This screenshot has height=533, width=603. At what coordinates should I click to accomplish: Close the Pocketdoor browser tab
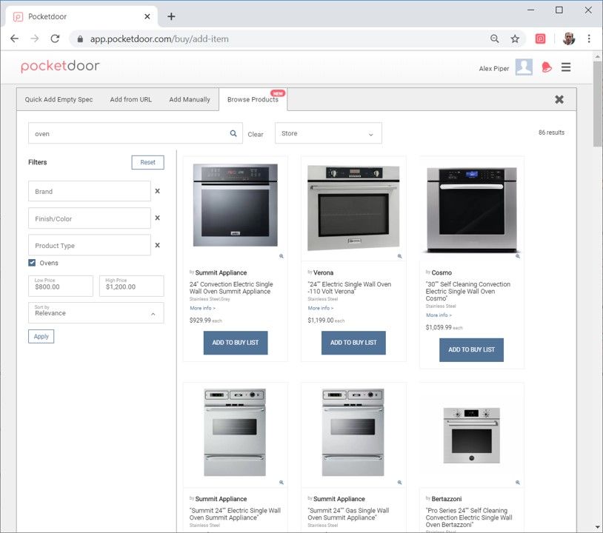click(147, 16)
